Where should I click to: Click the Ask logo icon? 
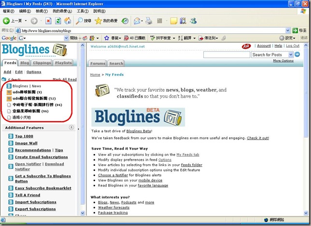point(246,46)
